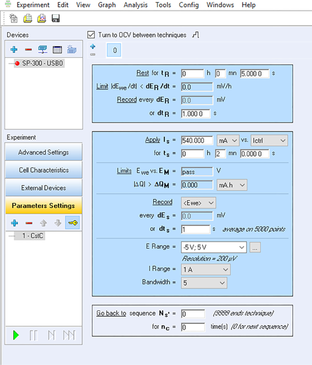Click the Apply Is 540.000 current field
Viewport: 312px width, 365px height.
197,140
